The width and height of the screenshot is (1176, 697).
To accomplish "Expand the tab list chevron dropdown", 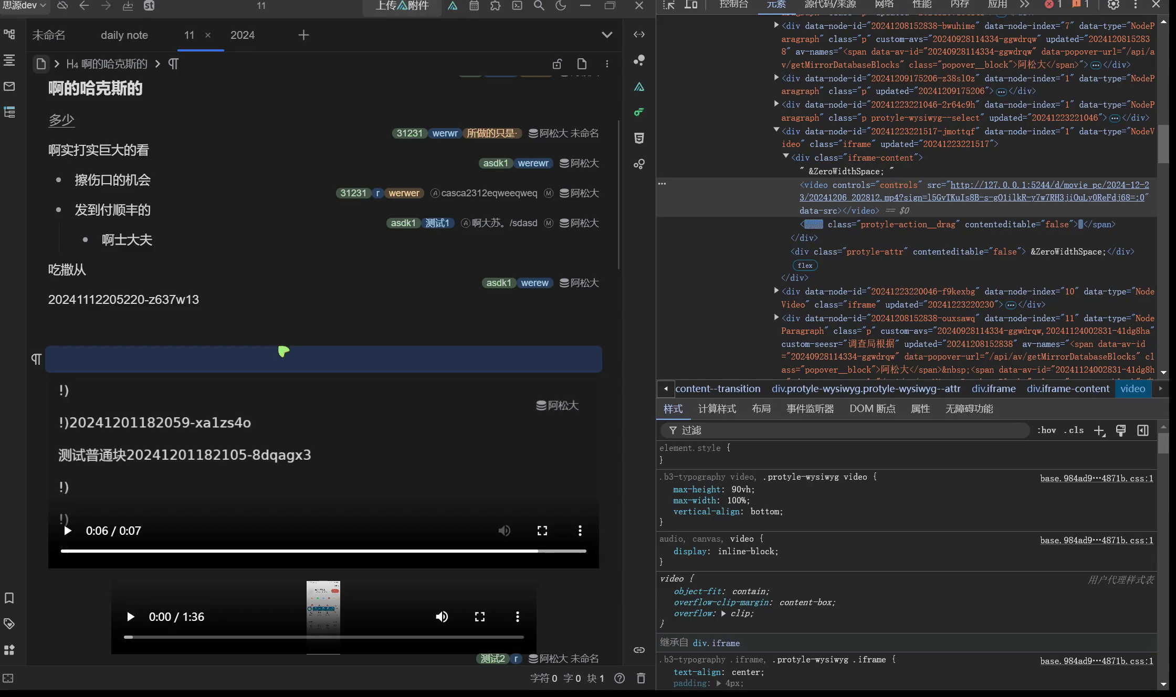I will (x=607, y=35).
